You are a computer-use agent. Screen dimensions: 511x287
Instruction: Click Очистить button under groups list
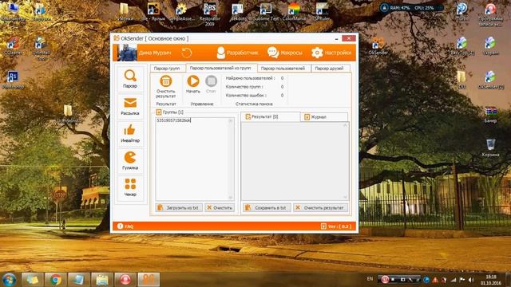click(x=220, y=207)
